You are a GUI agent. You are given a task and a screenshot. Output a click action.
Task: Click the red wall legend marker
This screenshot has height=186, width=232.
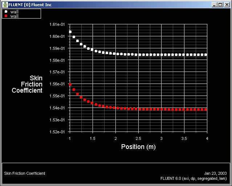click(6, 16)
